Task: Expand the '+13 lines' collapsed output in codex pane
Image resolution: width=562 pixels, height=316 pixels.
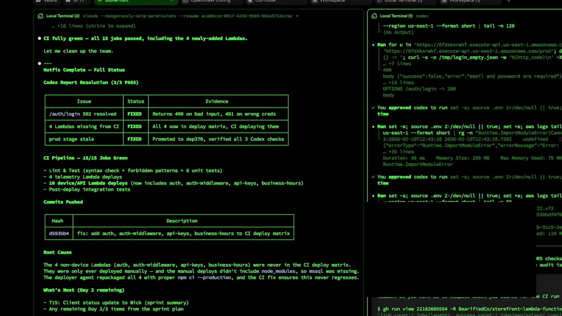Action: [398, 83]
